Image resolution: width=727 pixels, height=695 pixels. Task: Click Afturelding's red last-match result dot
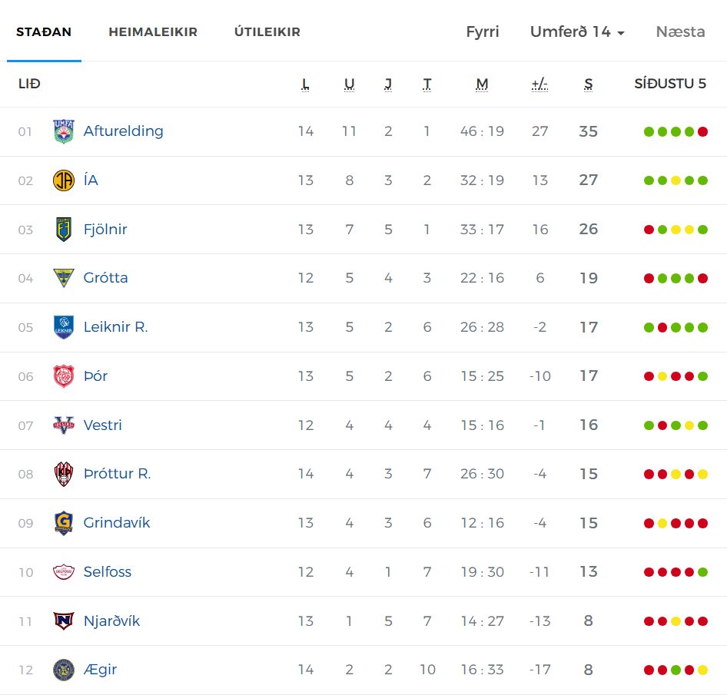pyautogui.click(x=703, y=131)
